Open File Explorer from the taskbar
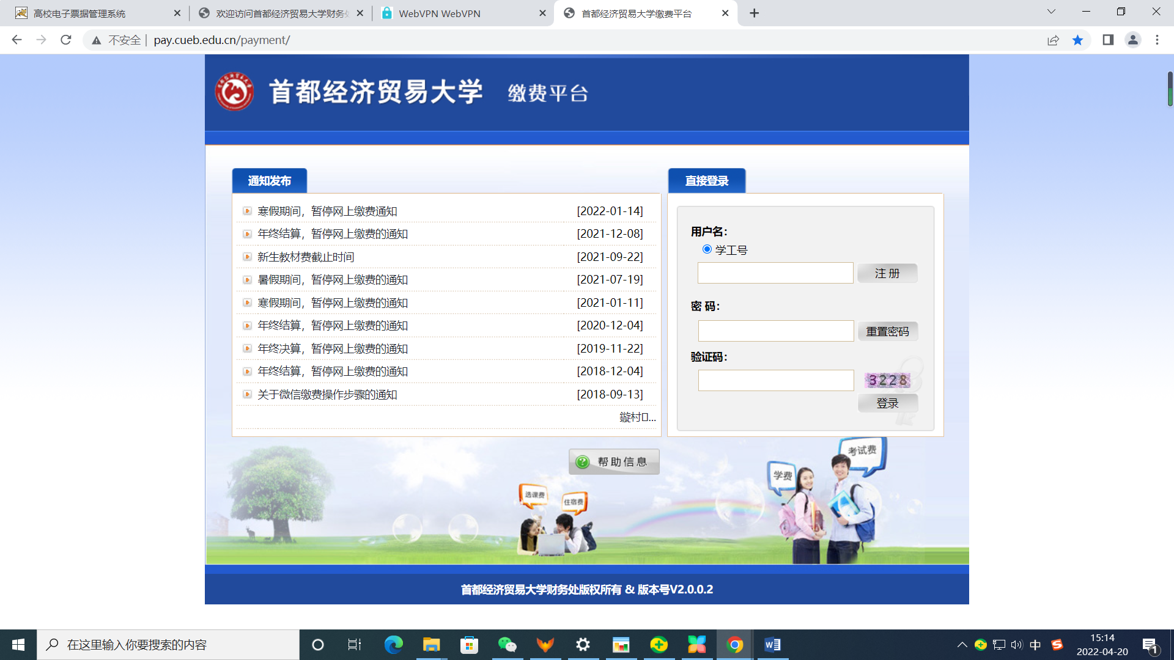The height and width of the screenshot is (660, 1174). pyautogui.click(x=431, y=645)
